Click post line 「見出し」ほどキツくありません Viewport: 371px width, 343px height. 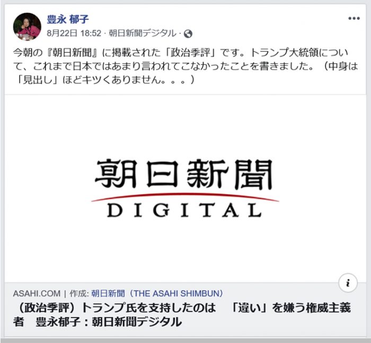(104, 80)
